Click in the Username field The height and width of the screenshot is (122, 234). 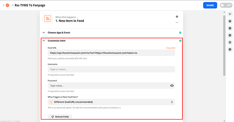click(x=111, y=69)
